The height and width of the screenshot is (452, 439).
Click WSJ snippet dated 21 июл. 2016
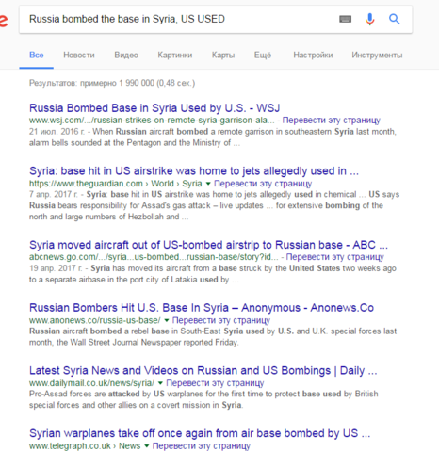point(213,137)
